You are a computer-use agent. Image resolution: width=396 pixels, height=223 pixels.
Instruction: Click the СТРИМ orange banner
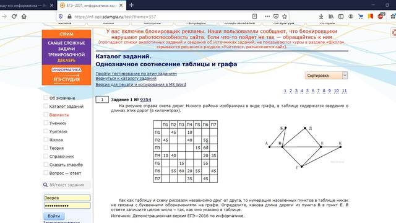[66, 34]
